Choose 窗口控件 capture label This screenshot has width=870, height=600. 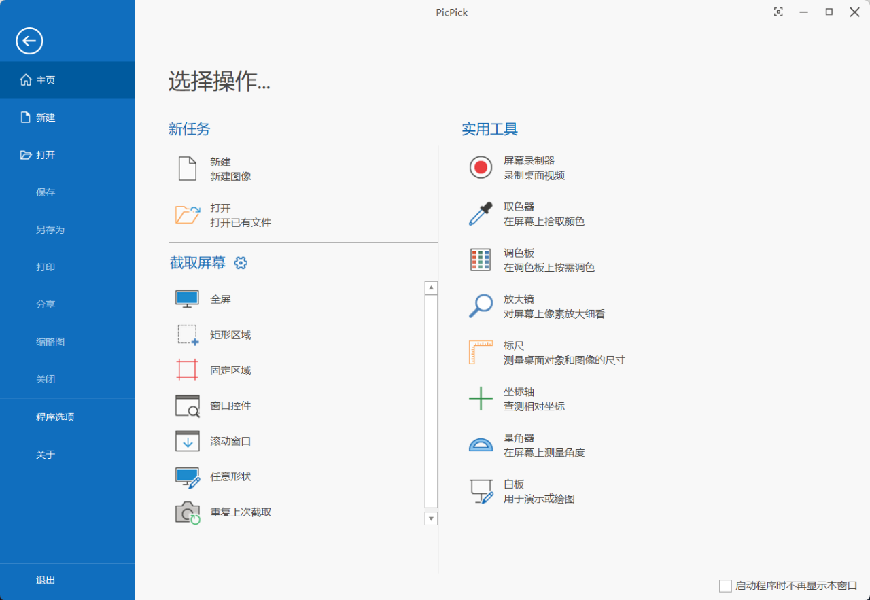[230, 406]
